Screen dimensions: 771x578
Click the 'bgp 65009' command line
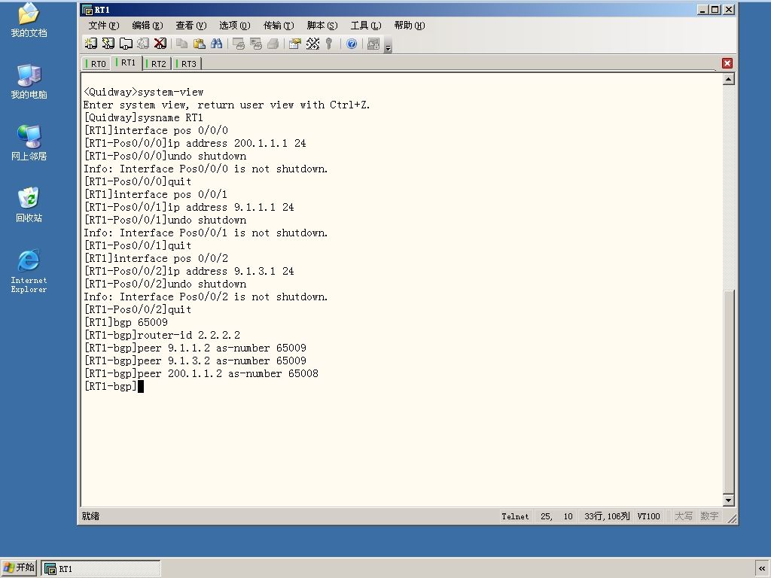126,322
